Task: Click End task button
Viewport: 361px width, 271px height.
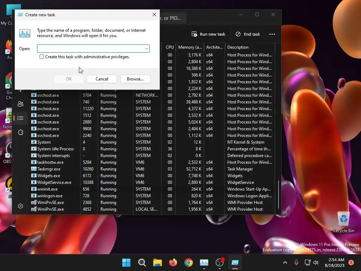Action: 248,34
